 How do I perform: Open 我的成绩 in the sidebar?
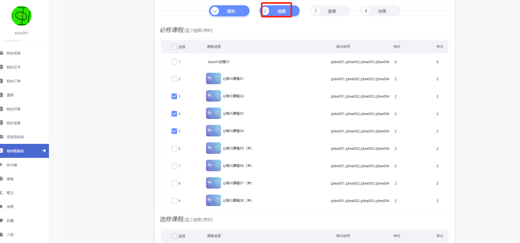(x=13, y=53)
